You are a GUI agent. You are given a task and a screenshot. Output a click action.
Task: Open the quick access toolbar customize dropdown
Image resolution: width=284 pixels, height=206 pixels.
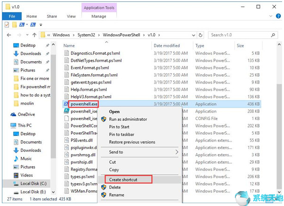pyautogui.click(x=41, y=25)
